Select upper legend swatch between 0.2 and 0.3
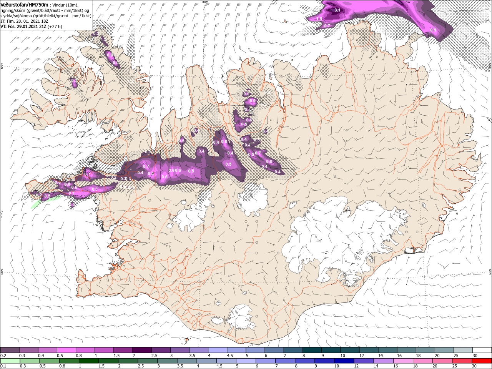 (x=10, y=350)
